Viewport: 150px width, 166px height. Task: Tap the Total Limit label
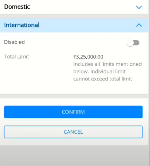pos(16,57)
